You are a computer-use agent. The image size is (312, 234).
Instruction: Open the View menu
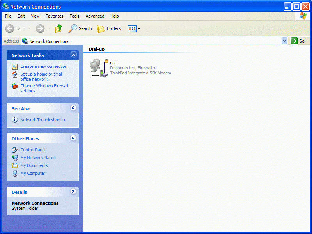35,16
